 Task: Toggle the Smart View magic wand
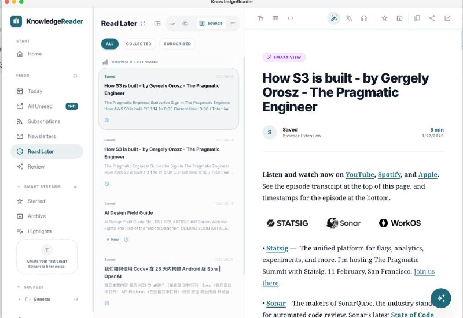(x=334, y=18)
